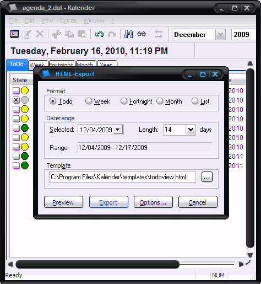Click the delete X toolbar icon
The image size is (261, 284).
[40, 34]
